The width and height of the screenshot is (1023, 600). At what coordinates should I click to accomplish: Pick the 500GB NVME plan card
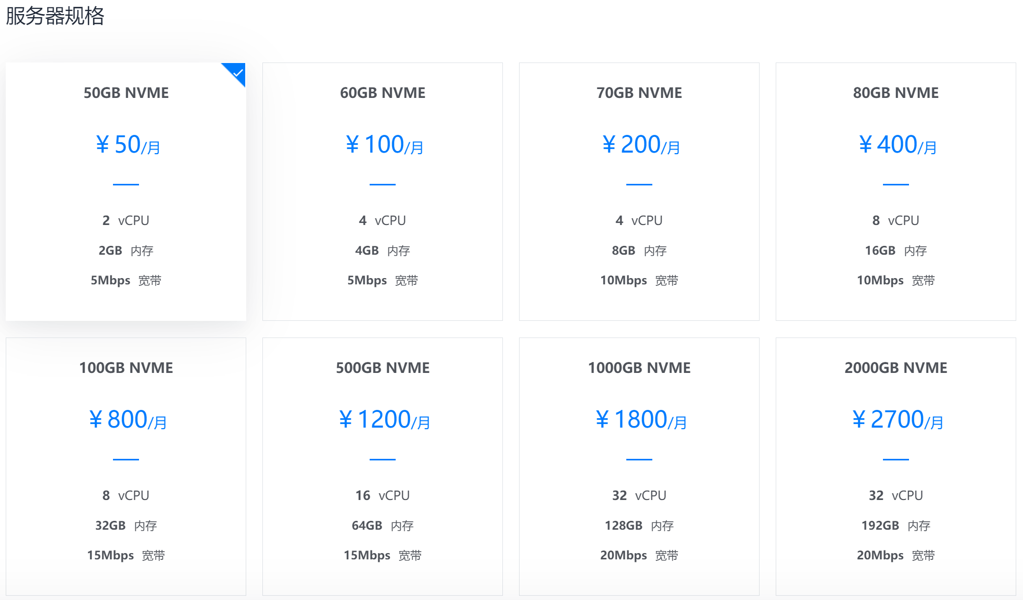click(383, 466)
